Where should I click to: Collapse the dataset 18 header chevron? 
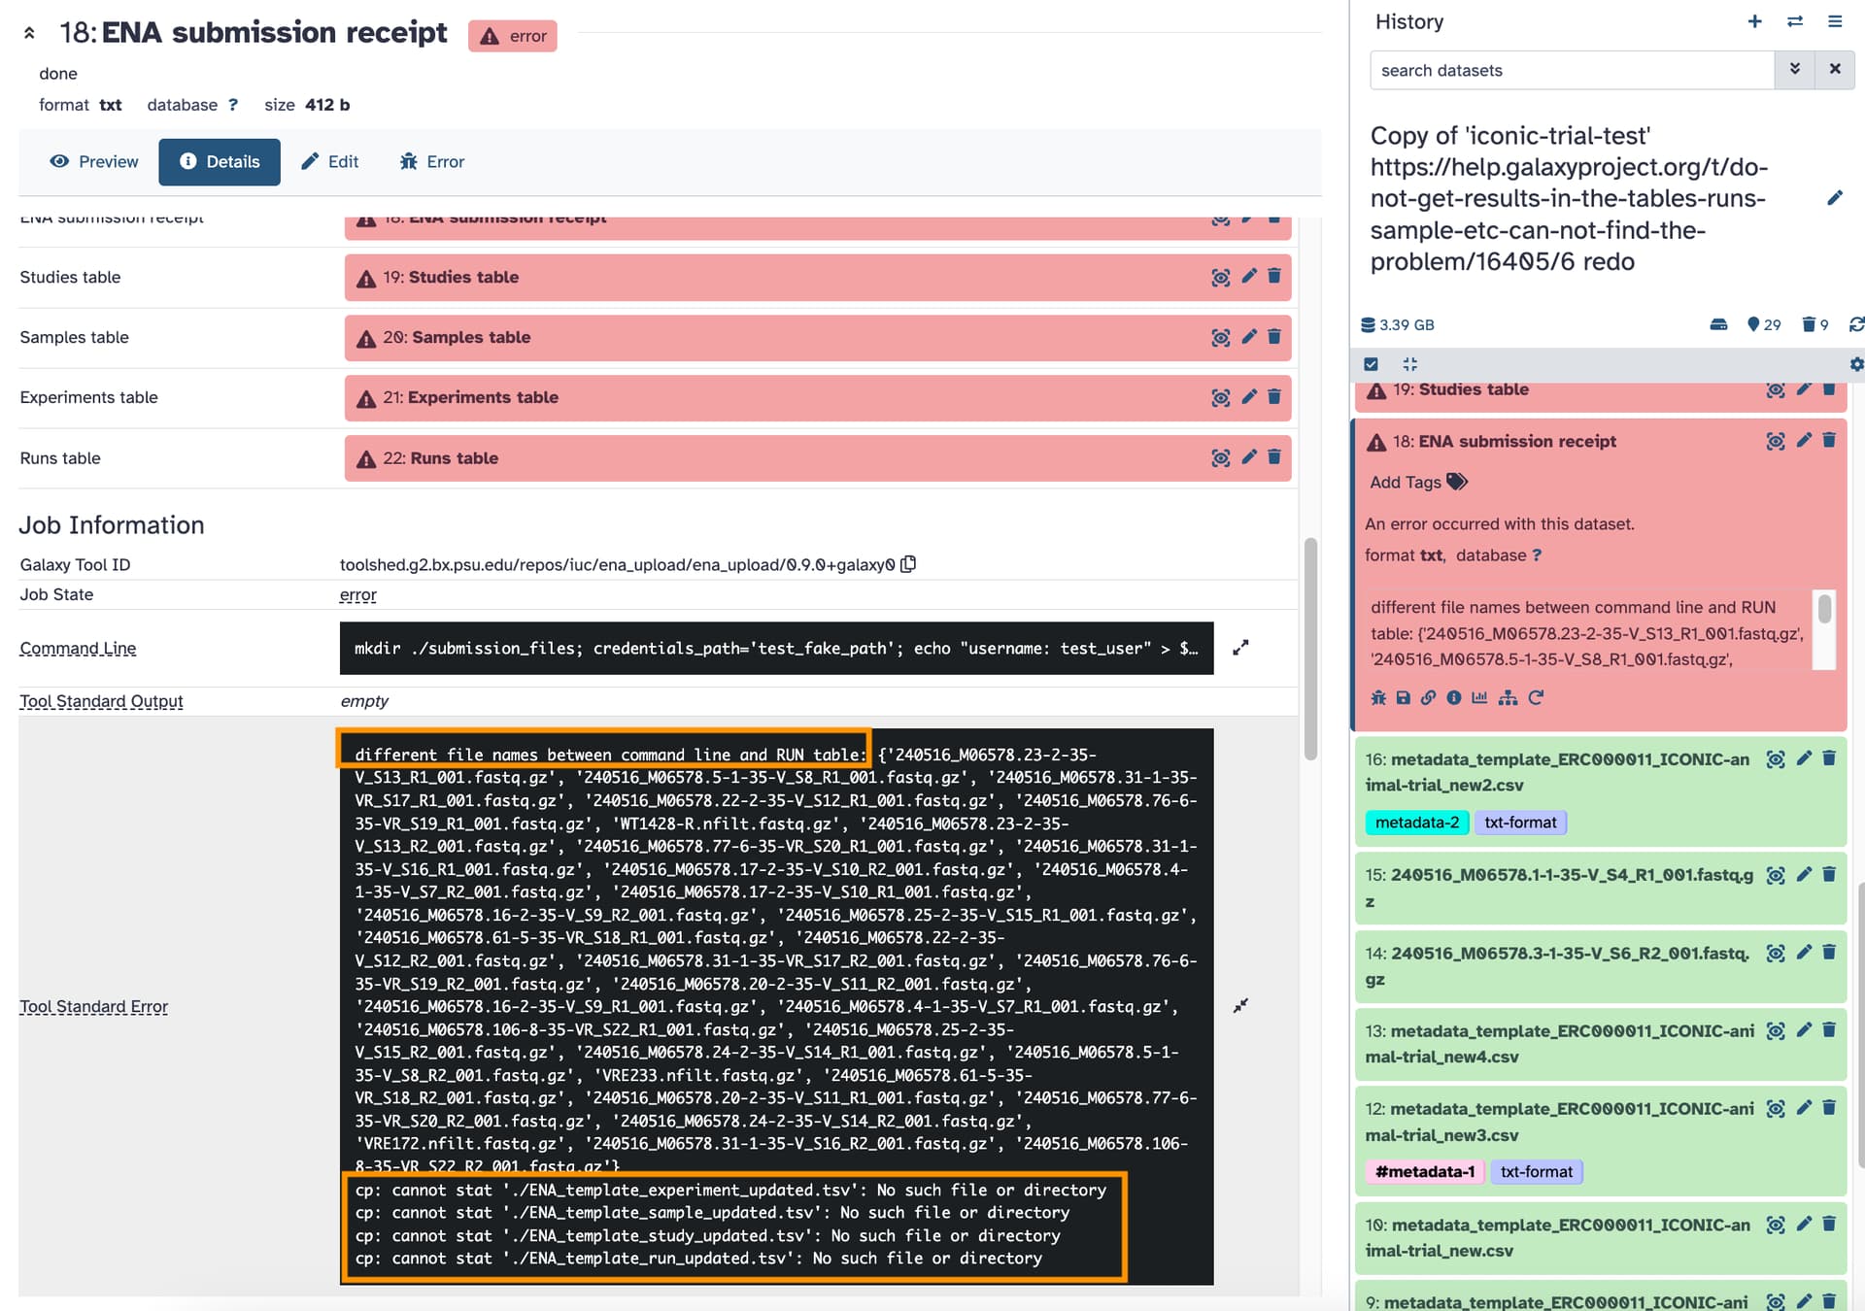point(29,33)
